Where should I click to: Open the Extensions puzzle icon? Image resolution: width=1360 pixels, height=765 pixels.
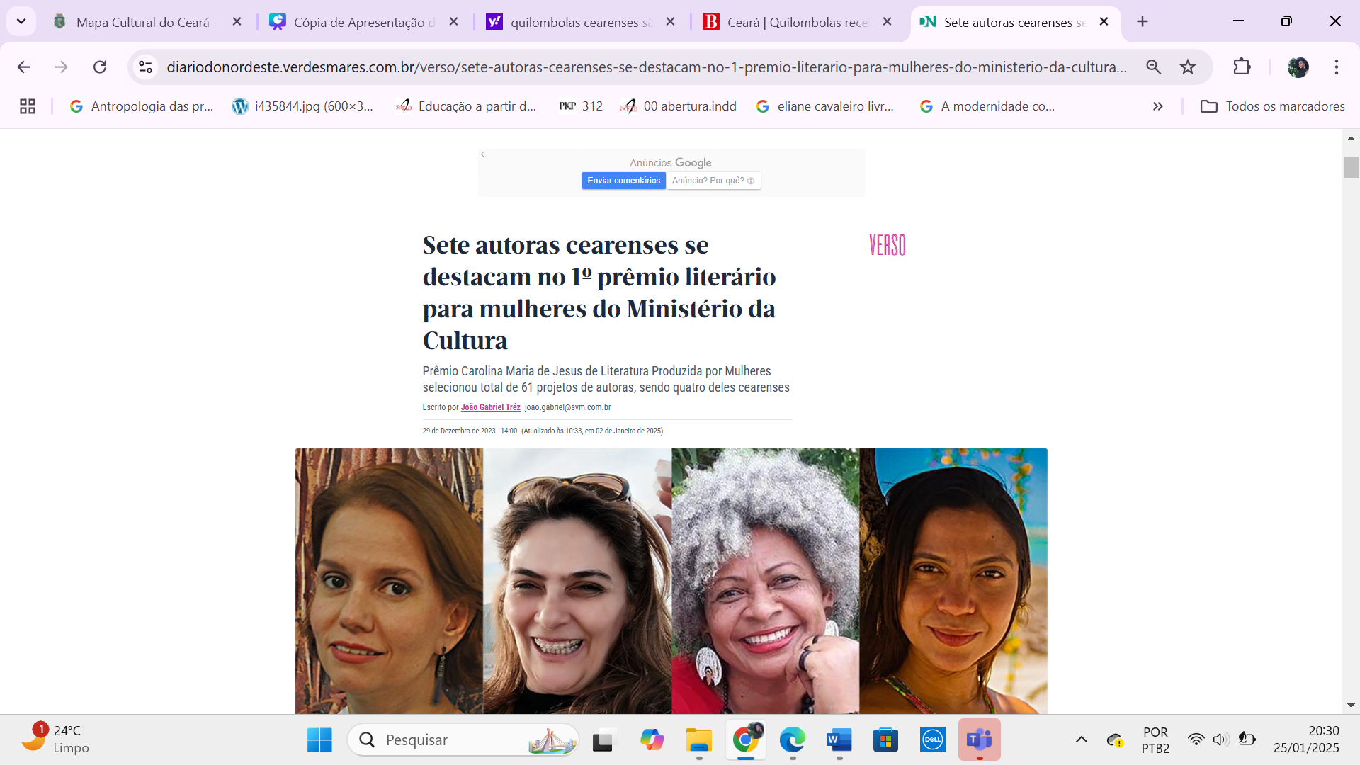coord(1242,67)
